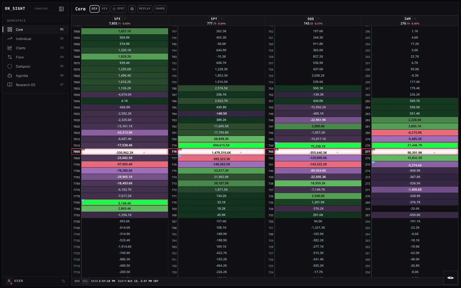Open the Research OS book icon

pyautogui.click(x=10, y=85)
